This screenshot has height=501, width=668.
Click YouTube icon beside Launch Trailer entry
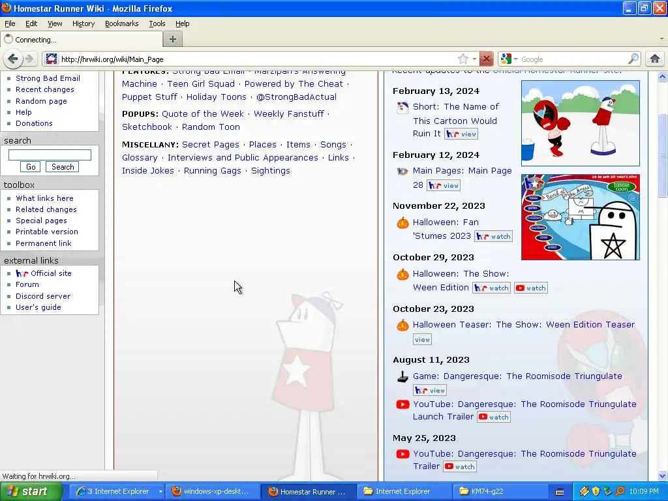point(402,404)
